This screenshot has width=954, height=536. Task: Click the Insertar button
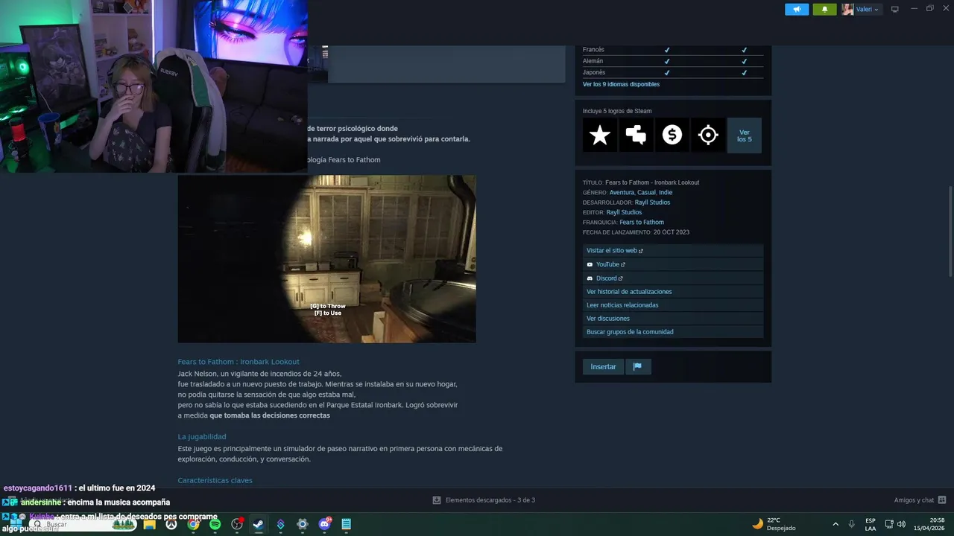click(603, 366)
